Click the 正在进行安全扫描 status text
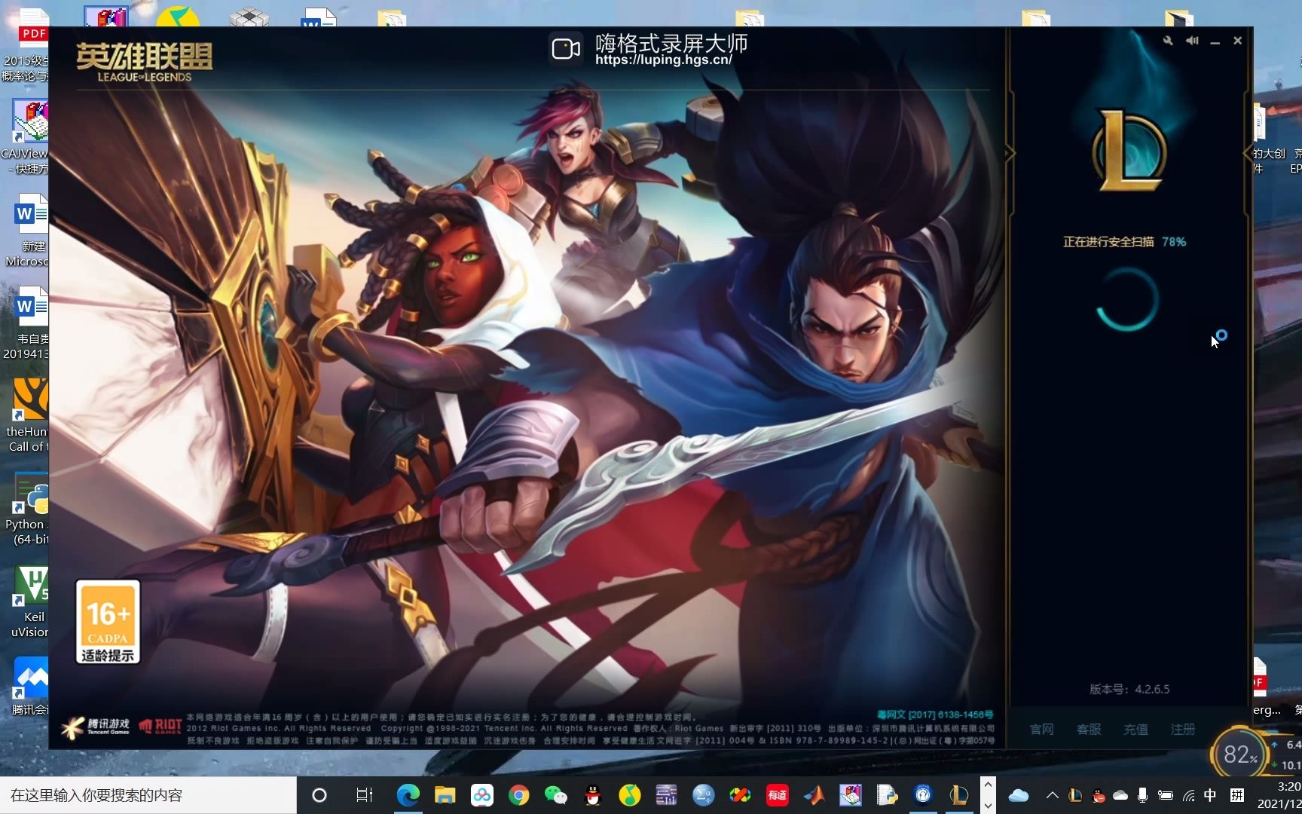This screenshot has height=814, width=1302. point(1108,242)
